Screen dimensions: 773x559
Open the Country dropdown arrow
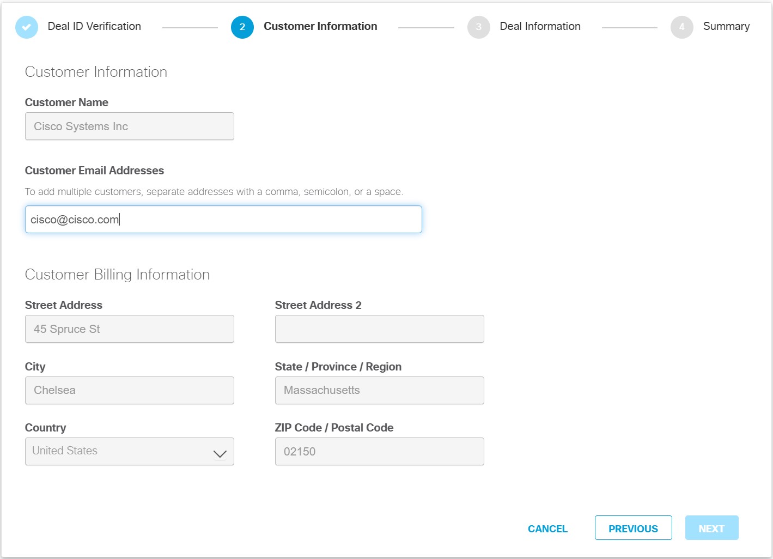click(220, 453)
